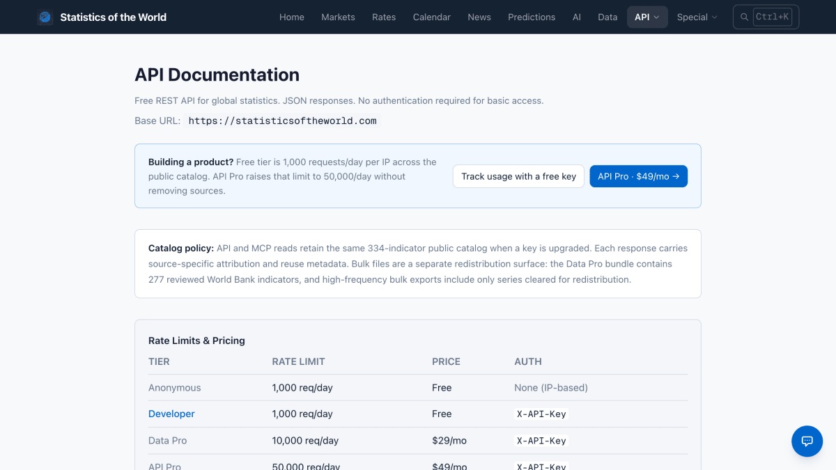Click the $29/mo price cell

449,441
